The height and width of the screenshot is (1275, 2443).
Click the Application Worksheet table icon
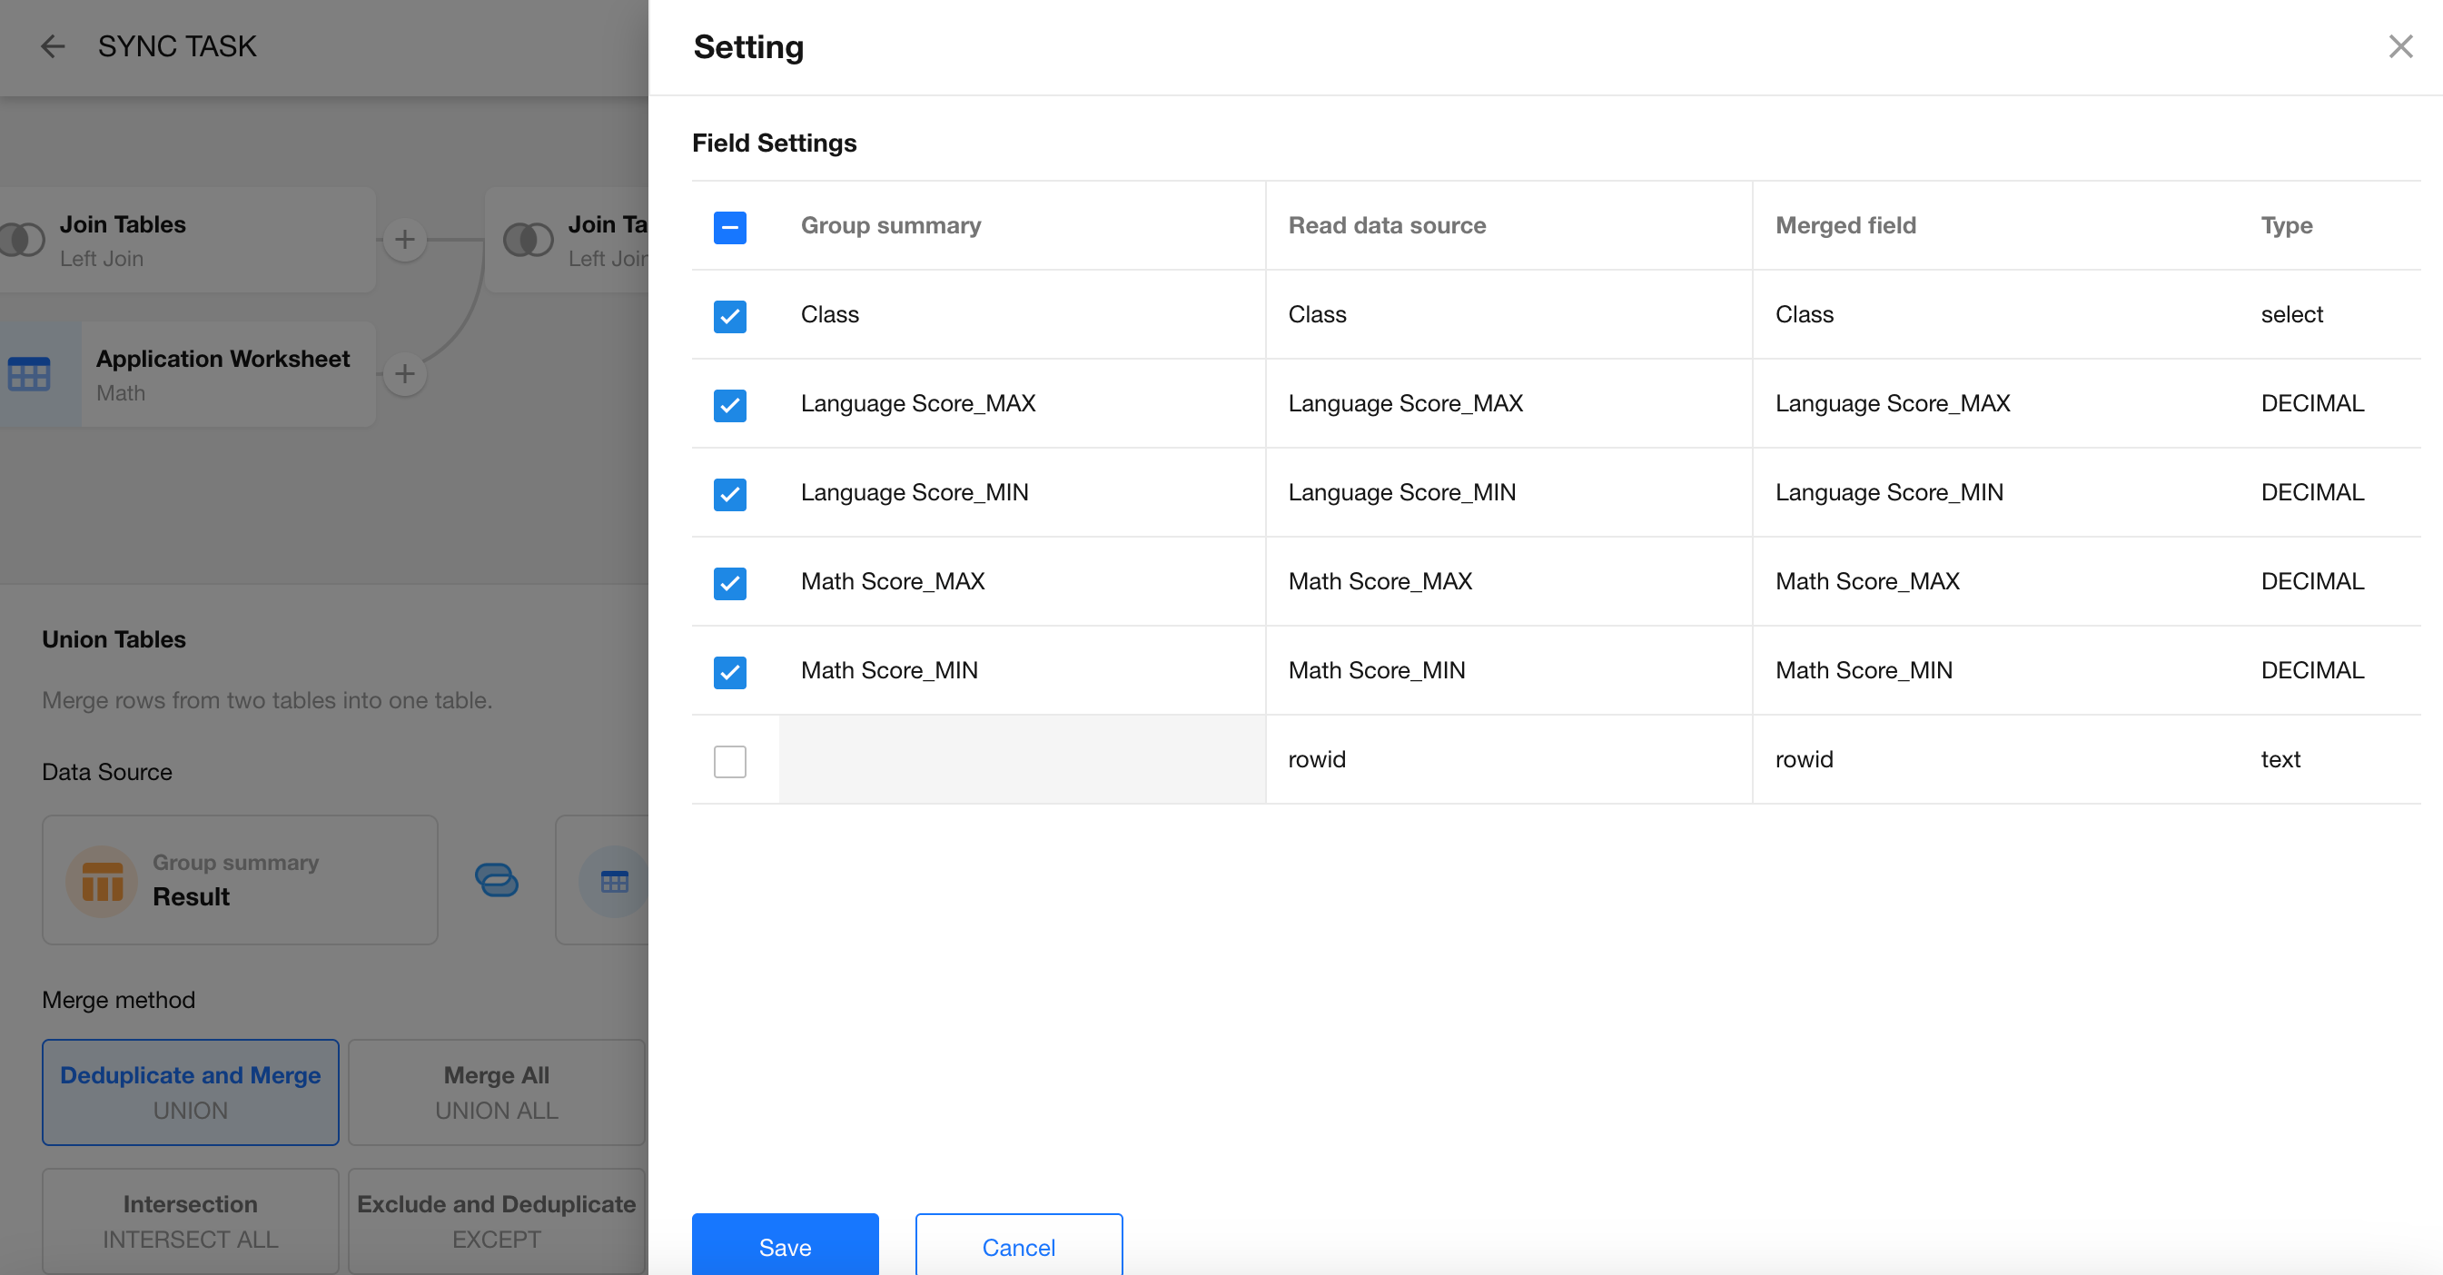click(x=29, y=374)
